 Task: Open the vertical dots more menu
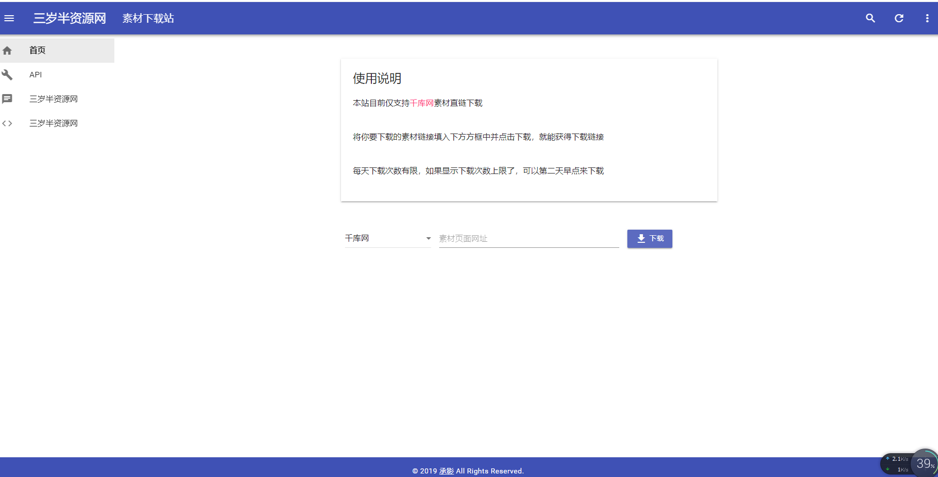pyautogui.click(x=927, y=18)
